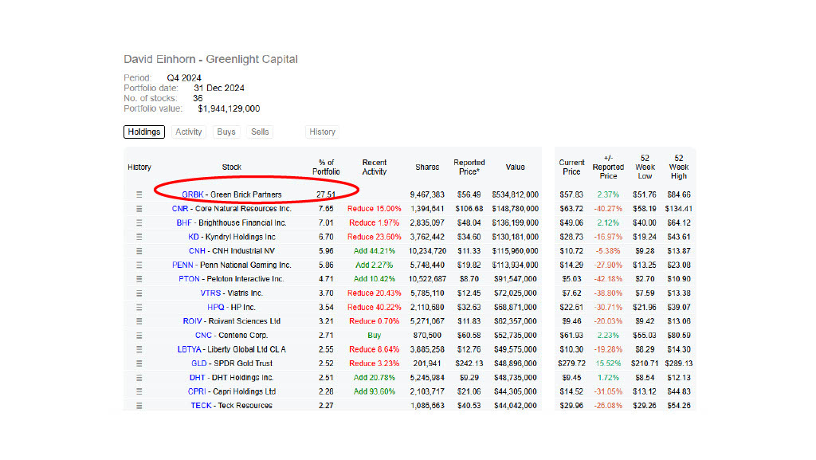Open the Sells tab
The width and height of the screenshot is (816, 460).
point(261,132)
